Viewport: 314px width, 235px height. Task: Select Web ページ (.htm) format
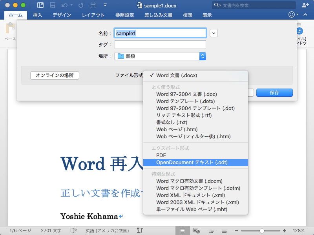(x=195, y=130)
